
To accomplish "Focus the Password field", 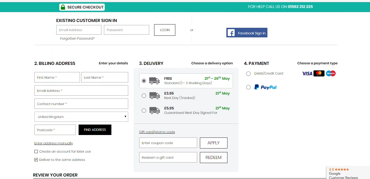I will 127,30.
